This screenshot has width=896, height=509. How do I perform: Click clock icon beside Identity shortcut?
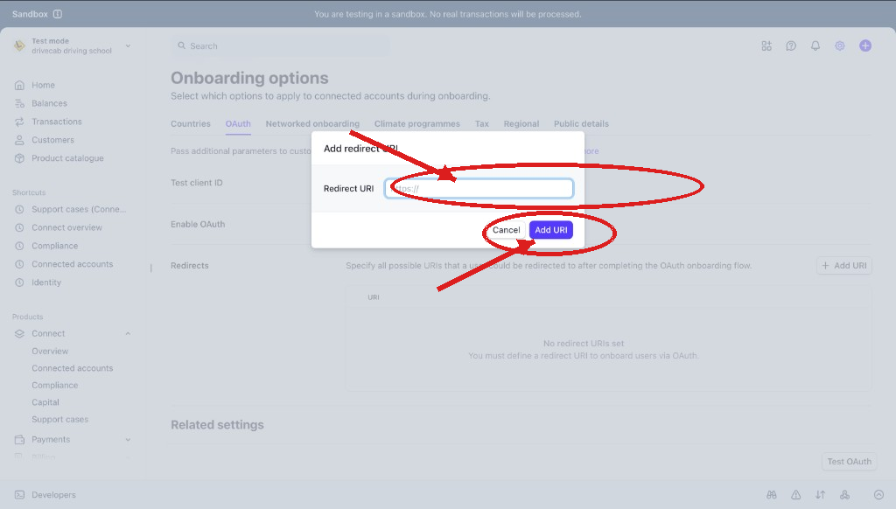point(19,282)
